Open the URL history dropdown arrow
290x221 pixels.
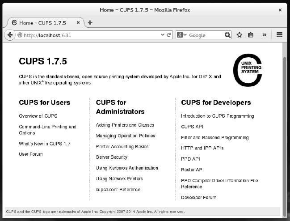click(163, 35)
